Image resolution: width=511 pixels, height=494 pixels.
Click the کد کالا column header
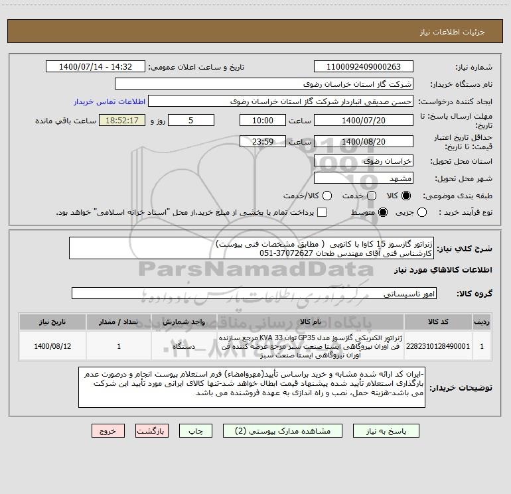click(x=438, y=322)
